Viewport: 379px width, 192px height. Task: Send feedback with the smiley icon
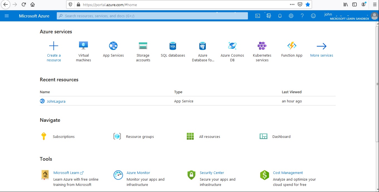[x=313, y=16]
